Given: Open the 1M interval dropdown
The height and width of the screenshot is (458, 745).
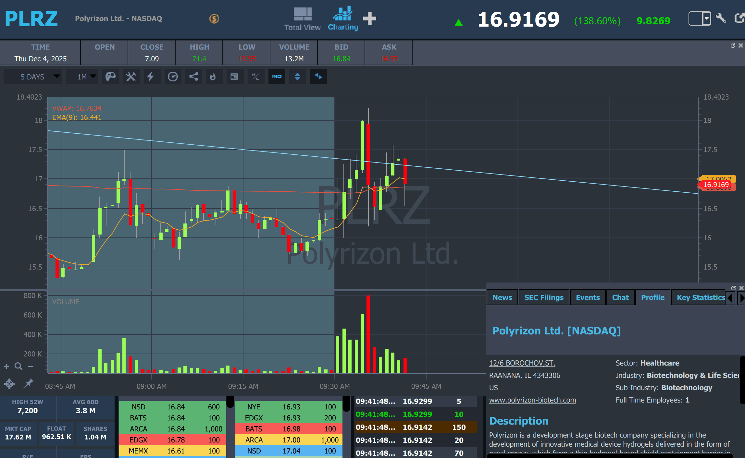Looking at the screenshot, I should click(82, 77).
